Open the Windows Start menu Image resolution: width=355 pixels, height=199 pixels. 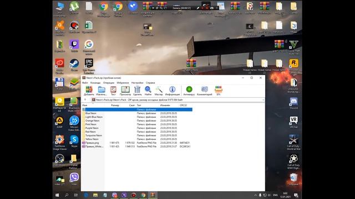pos(57,195)
